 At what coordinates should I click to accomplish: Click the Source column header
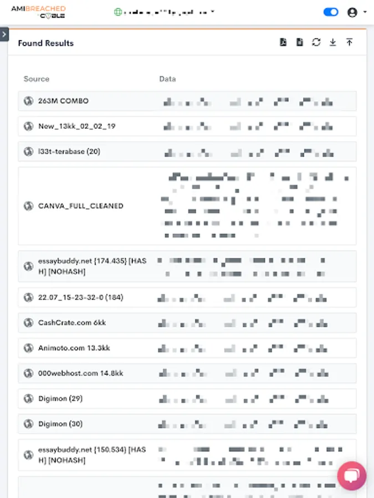point(37,79)
